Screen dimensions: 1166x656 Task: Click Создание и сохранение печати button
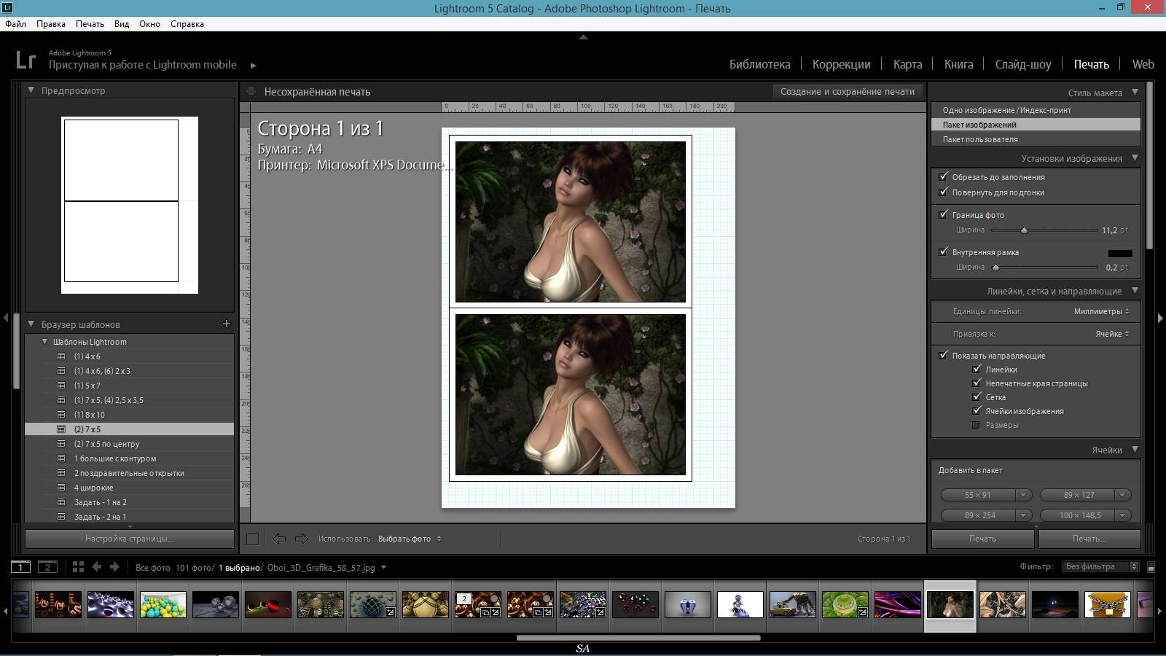(x=848, y=92)
